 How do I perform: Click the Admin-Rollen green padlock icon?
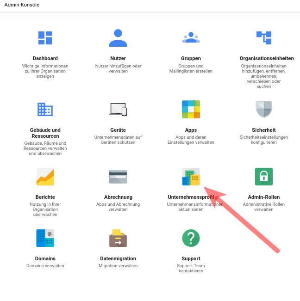point(264,177)
